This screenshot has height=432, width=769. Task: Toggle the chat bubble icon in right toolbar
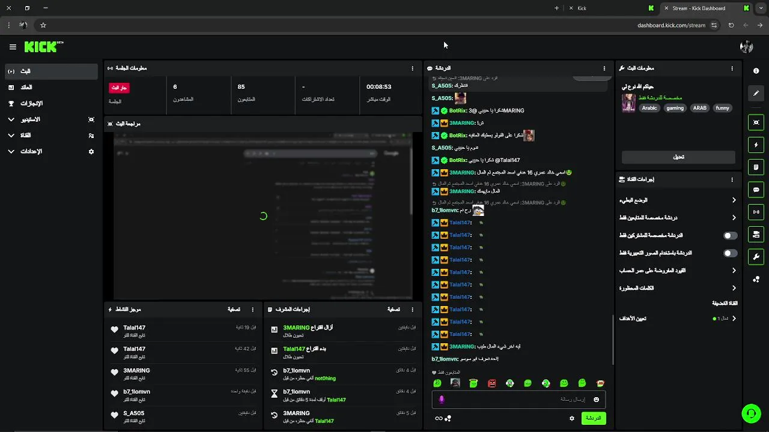756,190
